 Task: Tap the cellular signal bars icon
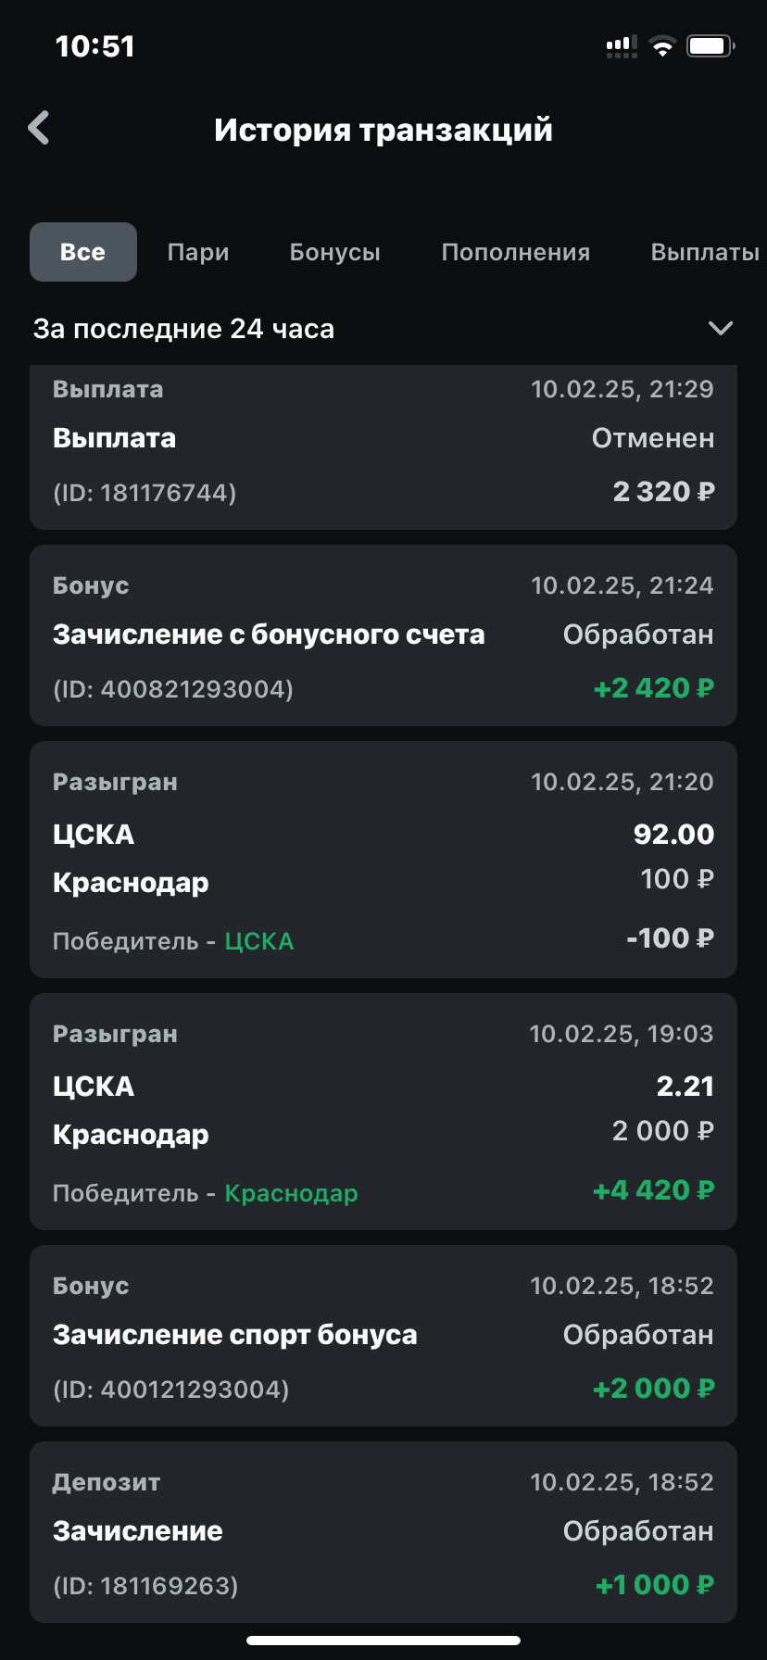click(622, 46)
